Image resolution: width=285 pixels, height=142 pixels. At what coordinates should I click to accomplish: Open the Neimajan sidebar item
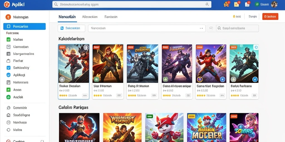[x=21, y=17]
